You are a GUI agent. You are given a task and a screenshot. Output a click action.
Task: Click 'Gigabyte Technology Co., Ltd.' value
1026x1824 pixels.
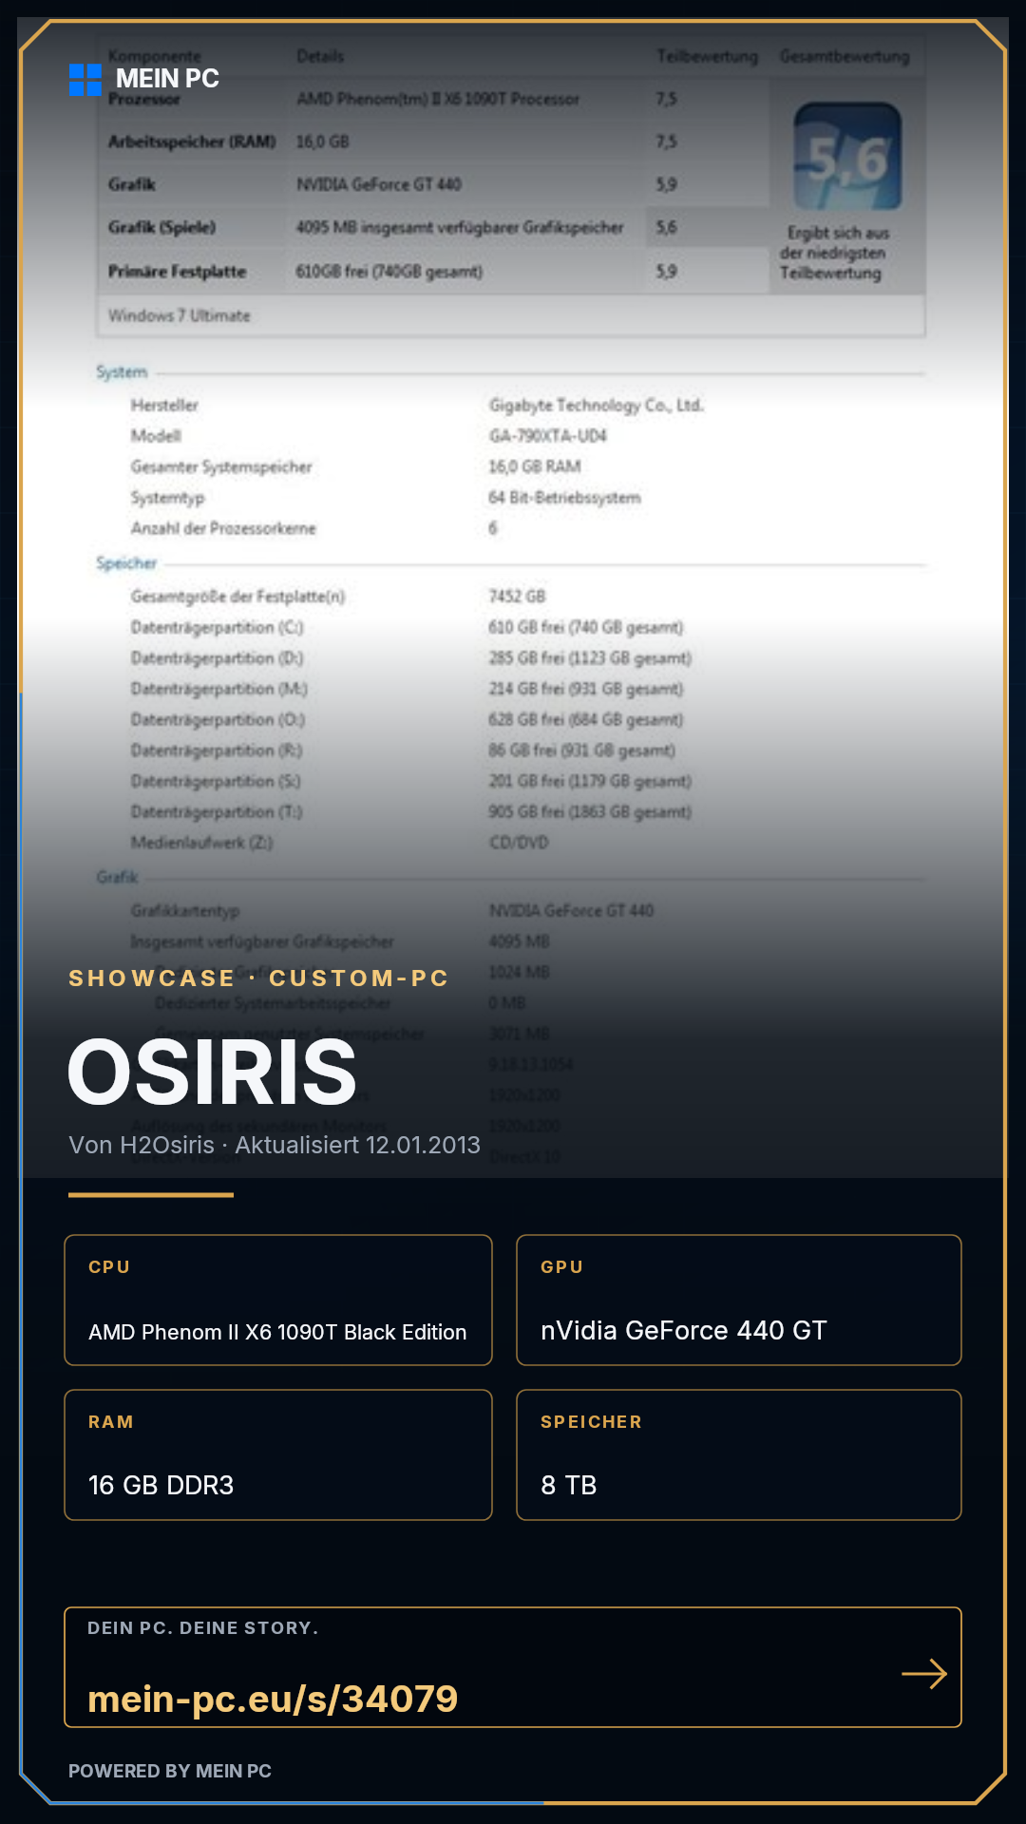pos(597,406)
